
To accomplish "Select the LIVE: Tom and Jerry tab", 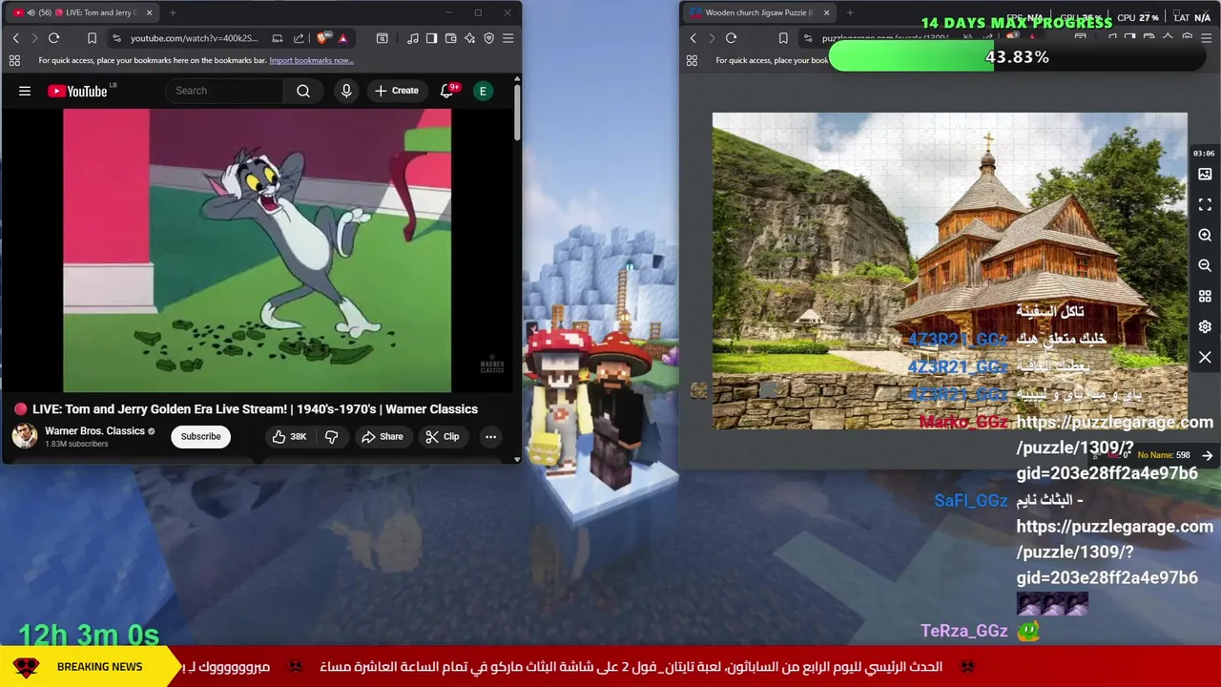I will 81,12.
